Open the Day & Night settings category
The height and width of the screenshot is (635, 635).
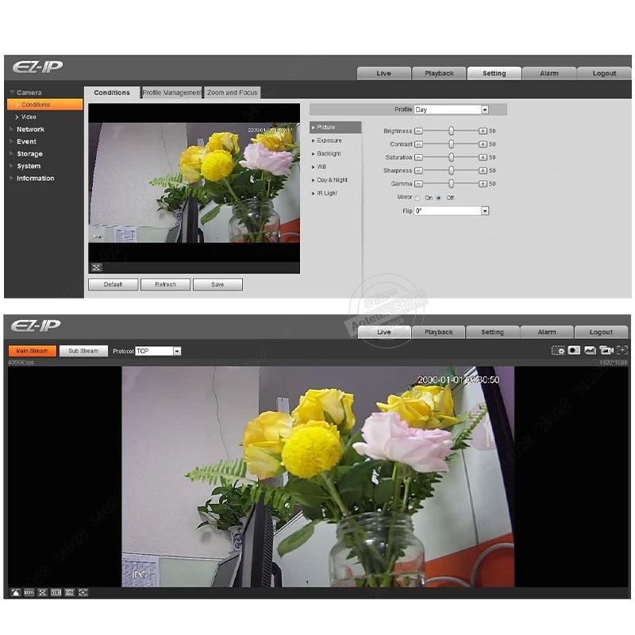pyautogui.click(x=332, y=180)
